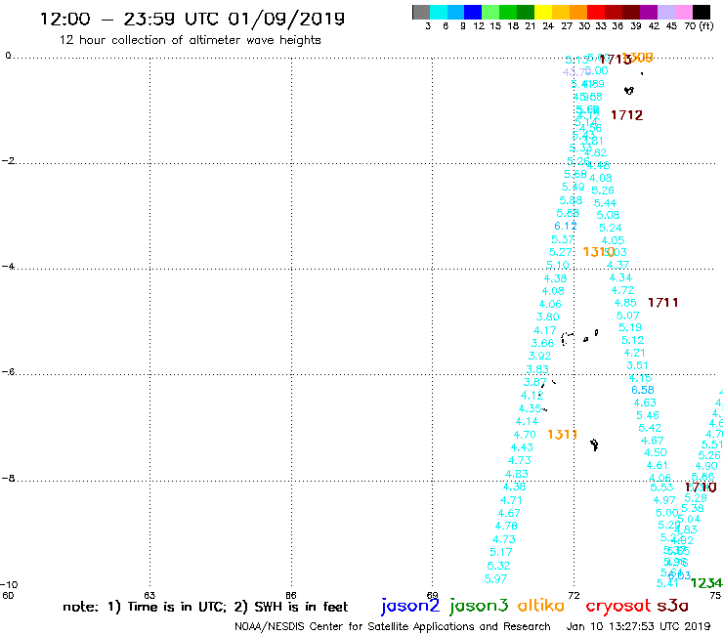Select the wave height reading 5.49
The height and width of the screenshot is (635, 723).
click(574, 187)
